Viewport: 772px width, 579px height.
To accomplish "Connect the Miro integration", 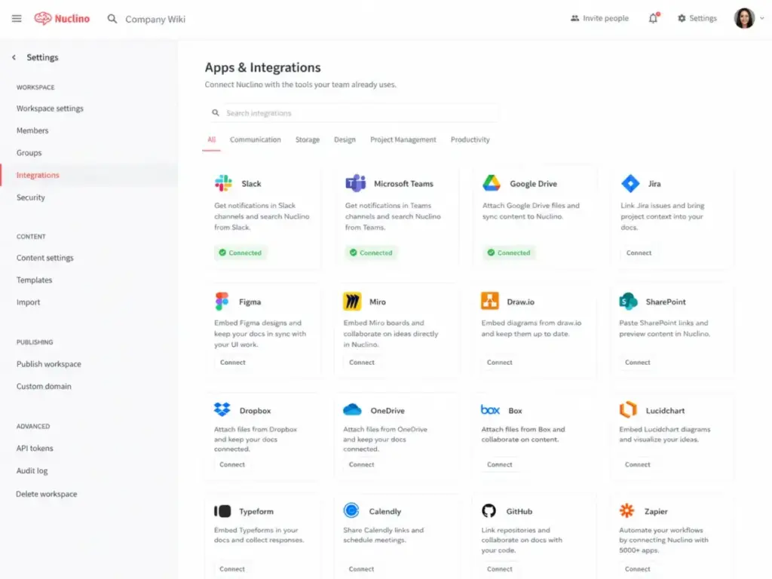I will pyautogui.click(x=362, y=363).
